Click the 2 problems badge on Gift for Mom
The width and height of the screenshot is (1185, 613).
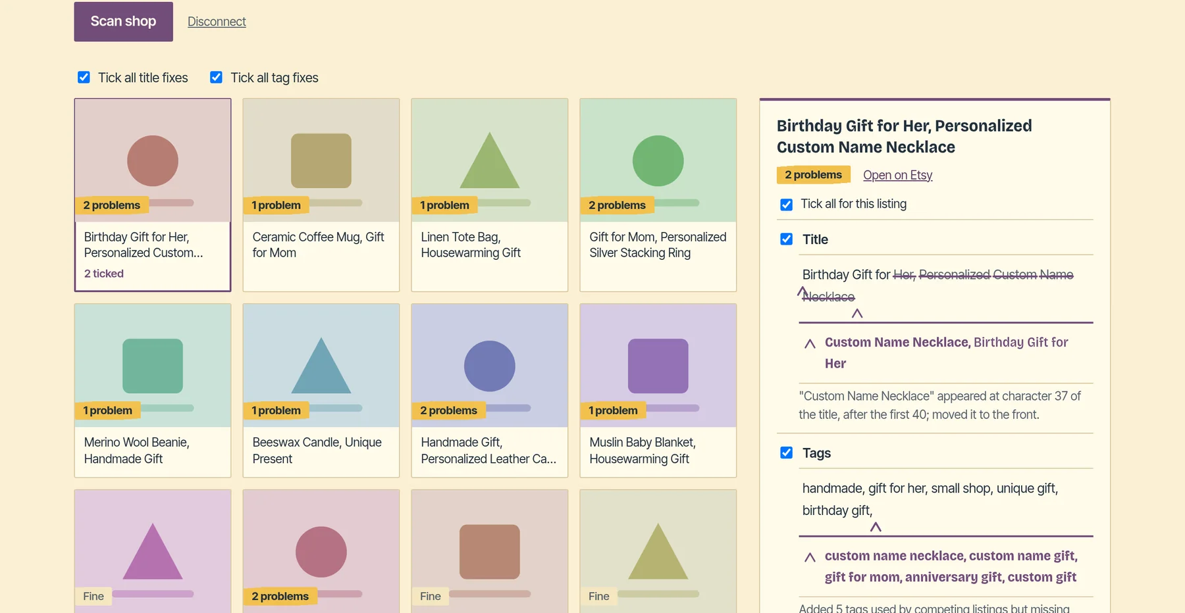coord(617,205)
